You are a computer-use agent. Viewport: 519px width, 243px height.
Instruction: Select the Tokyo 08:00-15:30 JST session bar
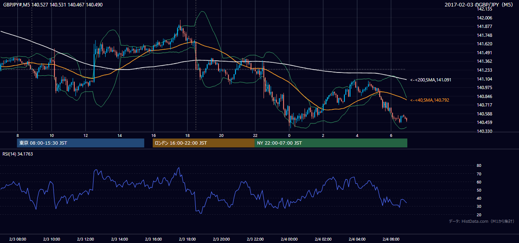tap(80, 143)
